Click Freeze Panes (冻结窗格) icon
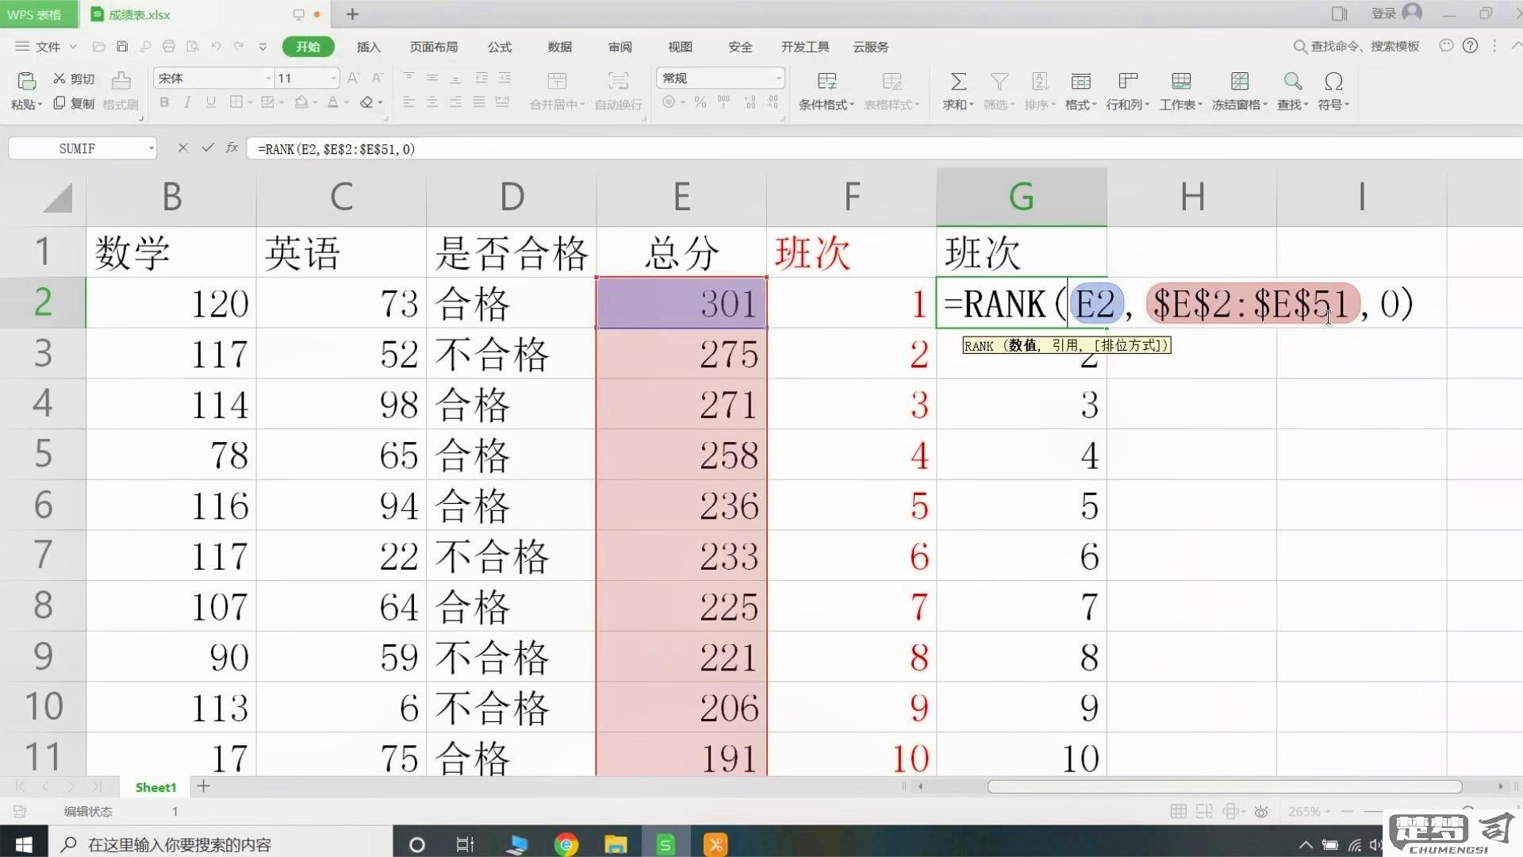The height and width of the screenshot is (857, 1523). point(1240,81)
